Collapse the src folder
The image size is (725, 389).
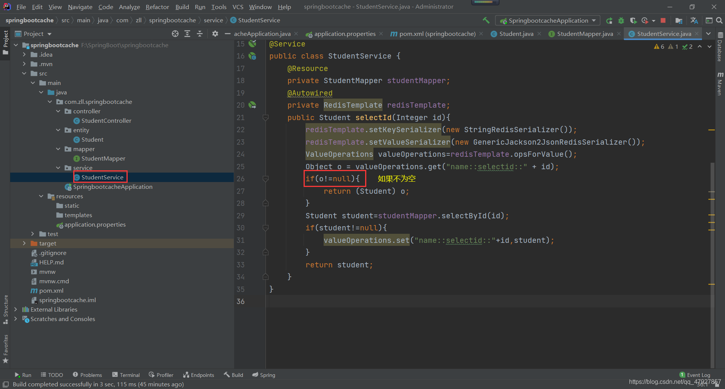click(x=24, y=73)
